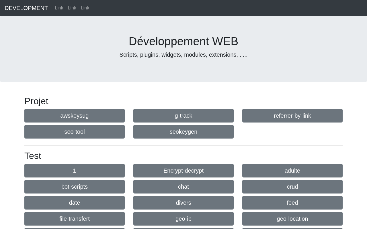The image size is (367, 229).
Task: Open the g-track project
Action: (183, 116)
